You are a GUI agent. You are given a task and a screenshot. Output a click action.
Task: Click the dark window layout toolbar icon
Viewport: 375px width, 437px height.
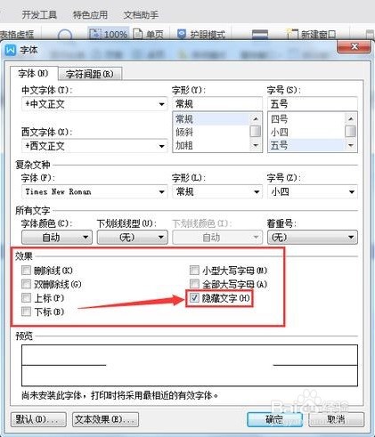[260, 34]
